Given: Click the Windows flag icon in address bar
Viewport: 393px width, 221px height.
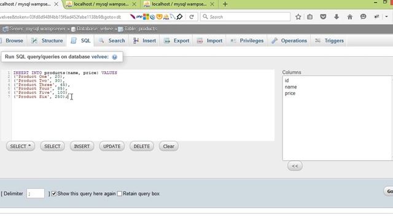Looking at the screenshot, I should tap(146, 17).
